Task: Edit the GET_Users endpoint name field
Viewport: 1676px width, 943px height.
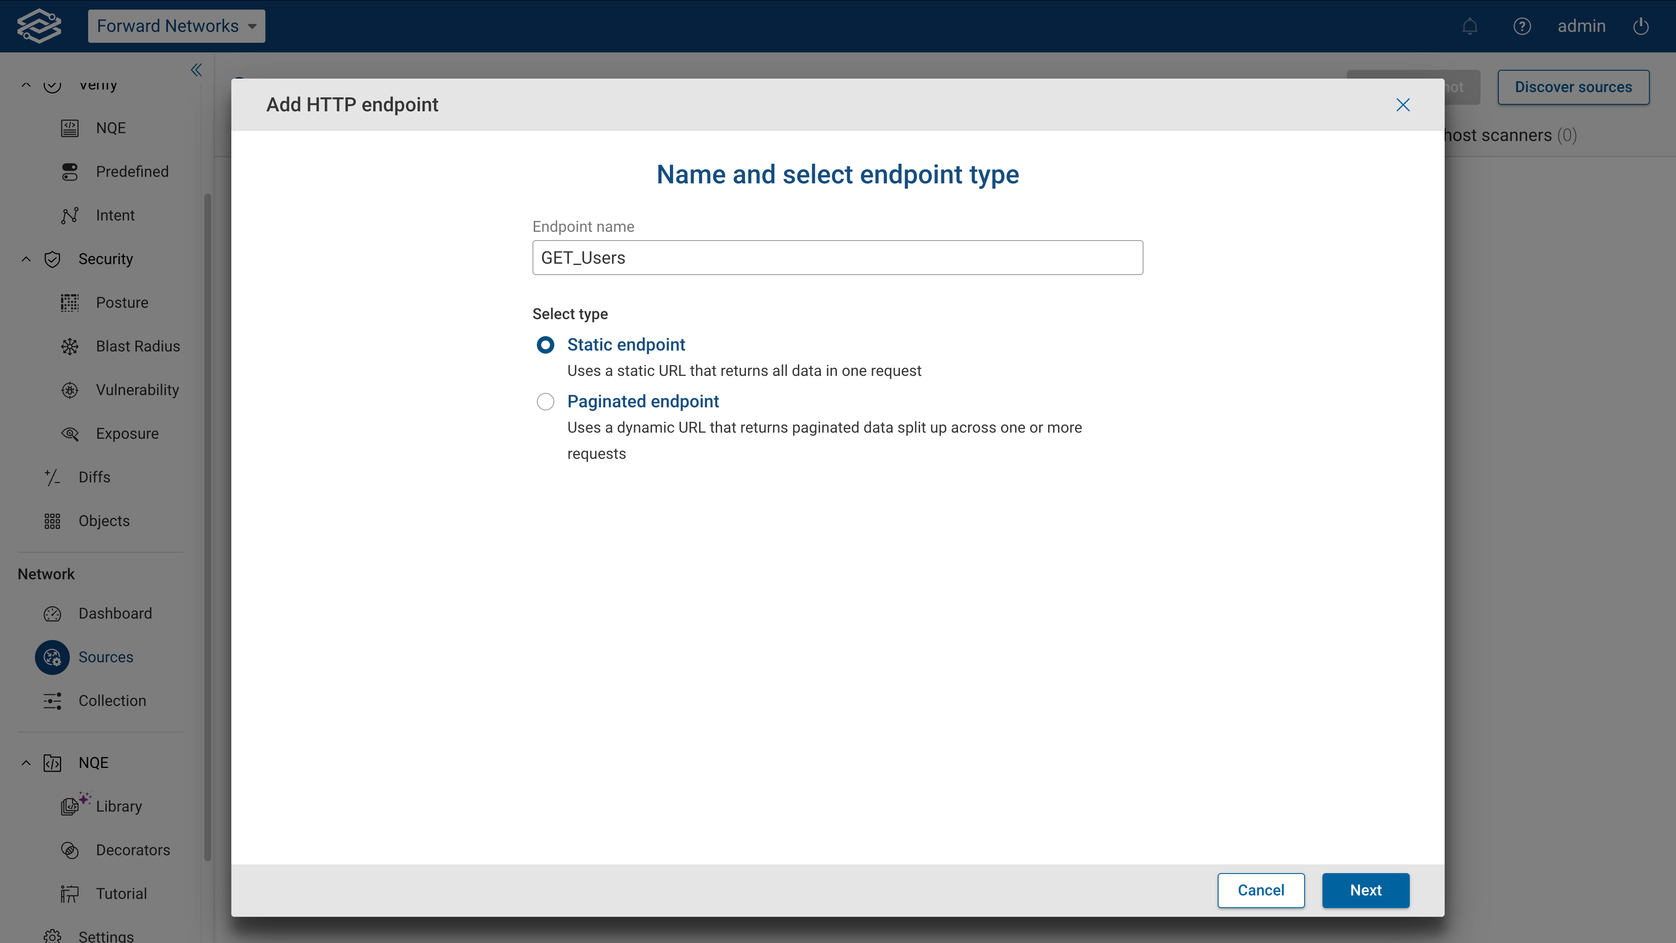Action: click(837, 257)
